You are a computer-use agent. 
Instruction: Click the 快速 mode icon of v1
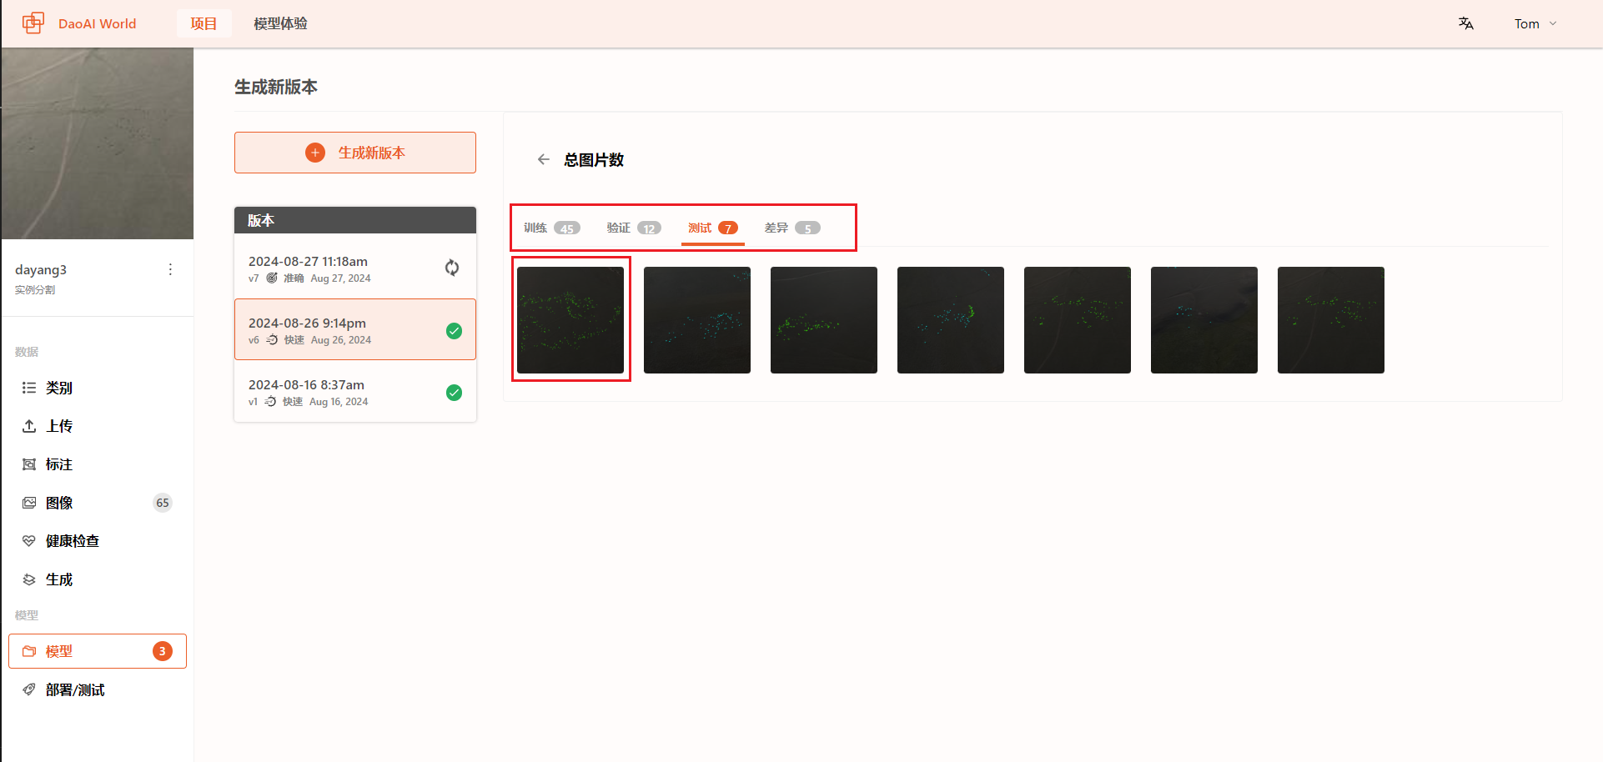click(270, 401)
